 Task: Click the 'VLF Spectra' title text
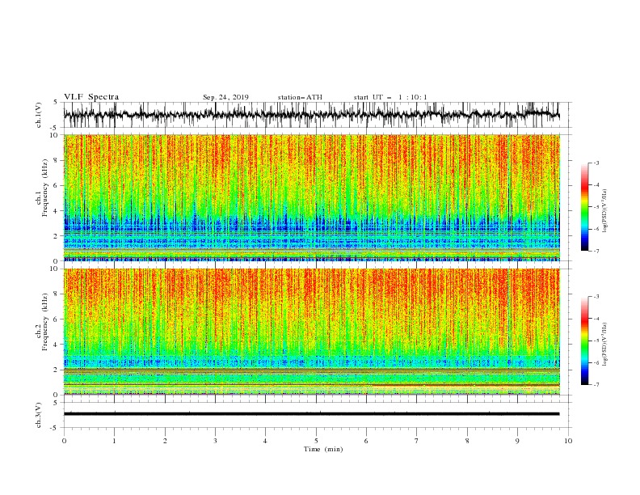point(91,97)
